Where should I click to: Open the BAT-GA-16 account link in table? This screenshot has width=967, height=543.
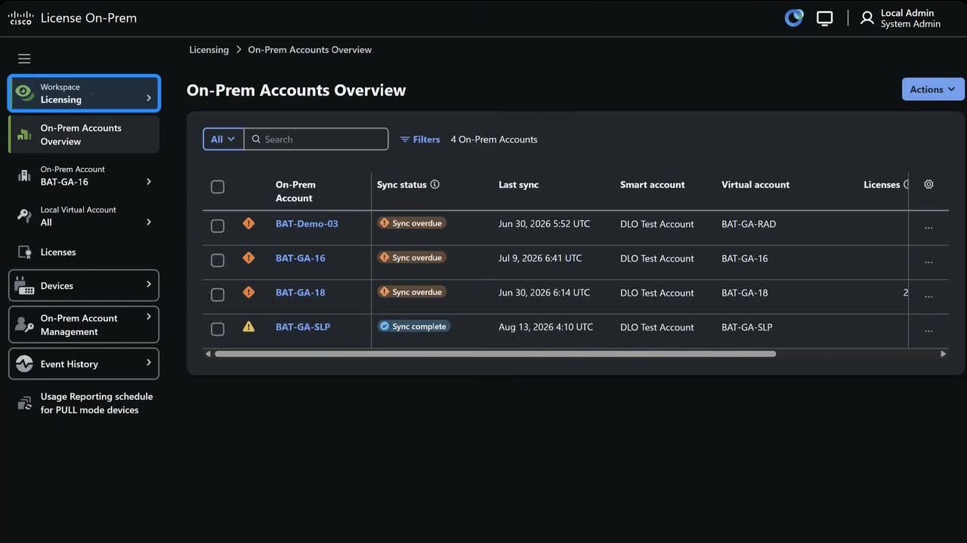301,258
